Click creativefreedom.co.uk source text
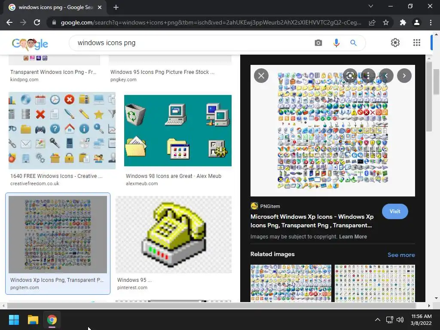Viewport: 440px width, 330px height. click(x=35, y=183)
